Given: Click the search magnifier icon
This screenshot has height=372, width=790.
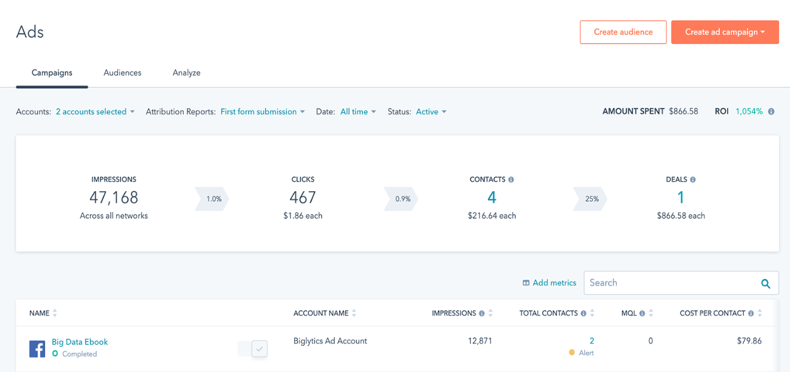Looking at the screenshot, I should [x=765, y=283].
